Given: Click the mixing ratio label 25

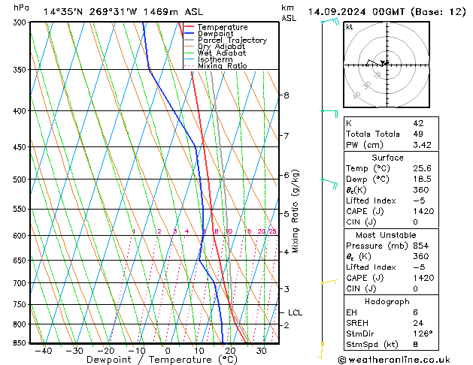Looking at the screenshot, I should (x=272, y=231).
